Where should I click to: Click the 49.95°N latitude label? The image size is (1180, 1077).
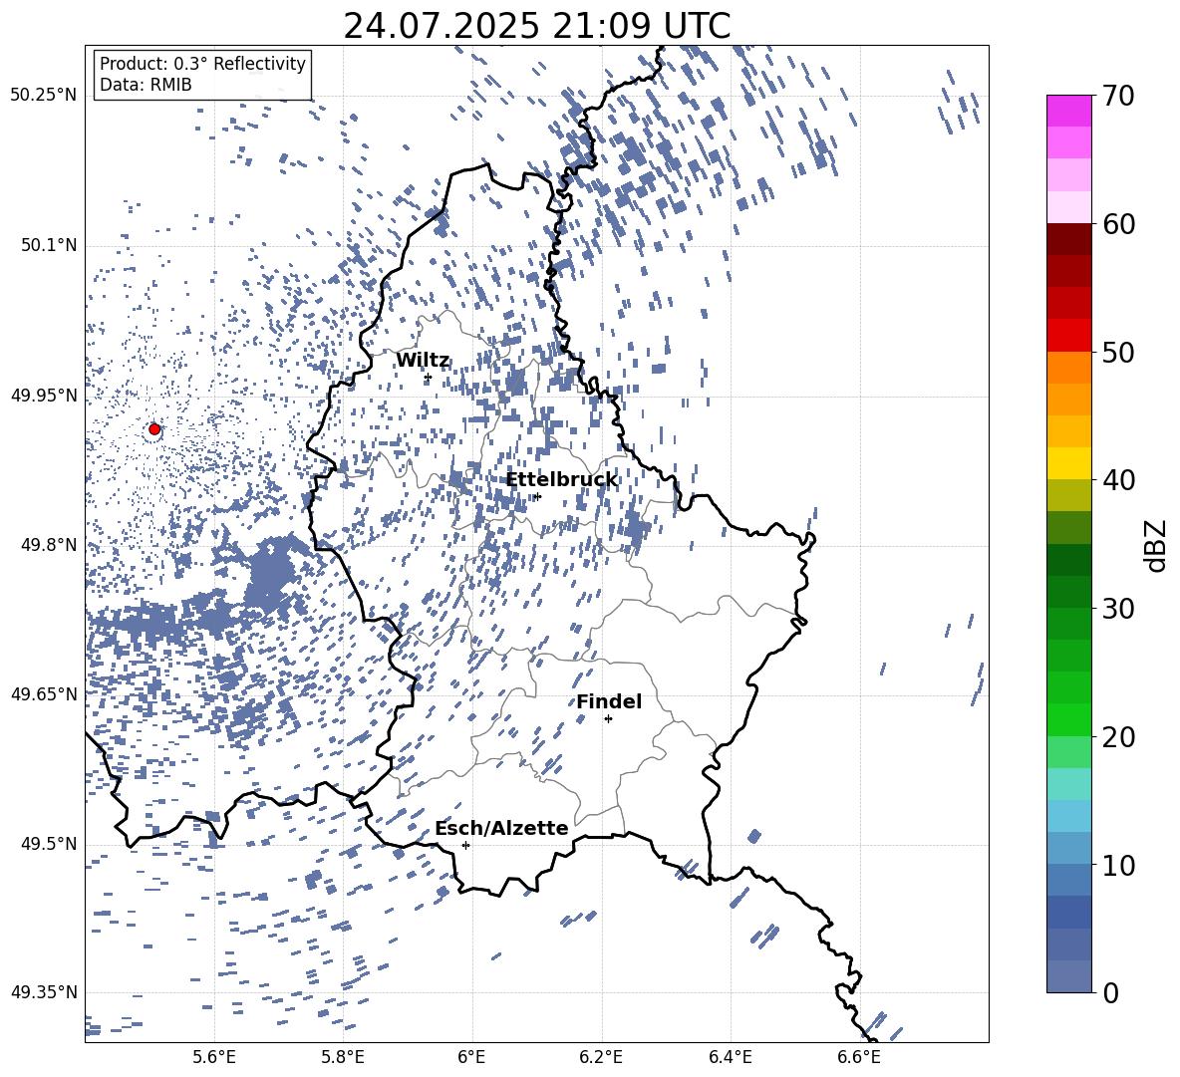[44, 396]
